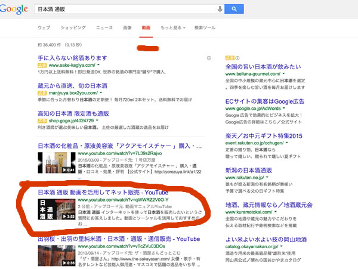Viewport: 358px width, 269px height.
Task: Open the side ad 新潟の日本酒通販
Action: pos(249,171)
